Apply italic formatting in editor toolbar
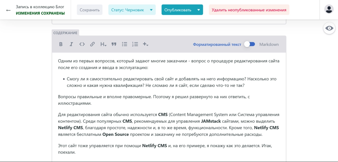 (x=71, y=44)
